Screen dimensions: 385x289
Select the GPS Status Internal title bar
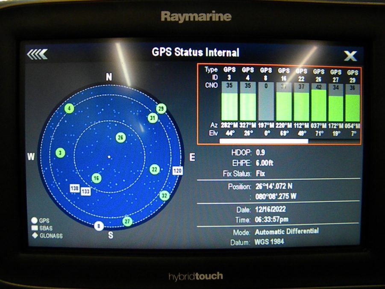tap(197, 53)
